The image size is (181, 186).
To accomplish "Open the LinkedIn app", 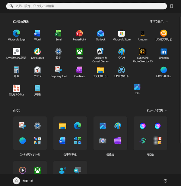I will pos(164,53).
